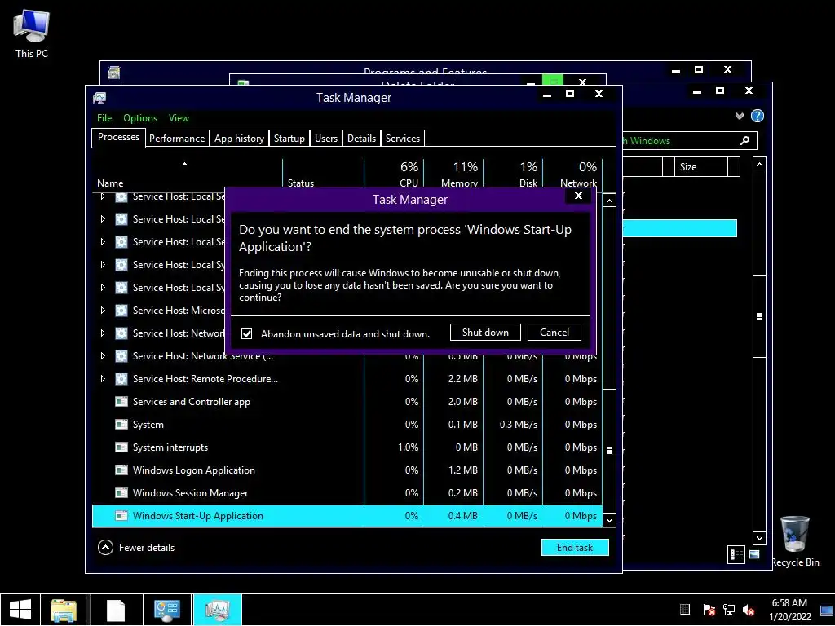The image size is (835, 626).
Task: Switch to the Startup tab
Action: pos(289,139)
